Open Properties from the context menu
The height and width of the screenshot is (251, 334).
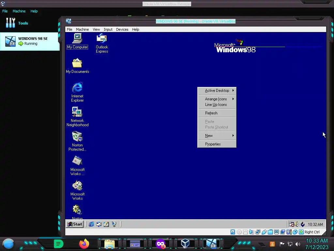[x=217, y=144]
